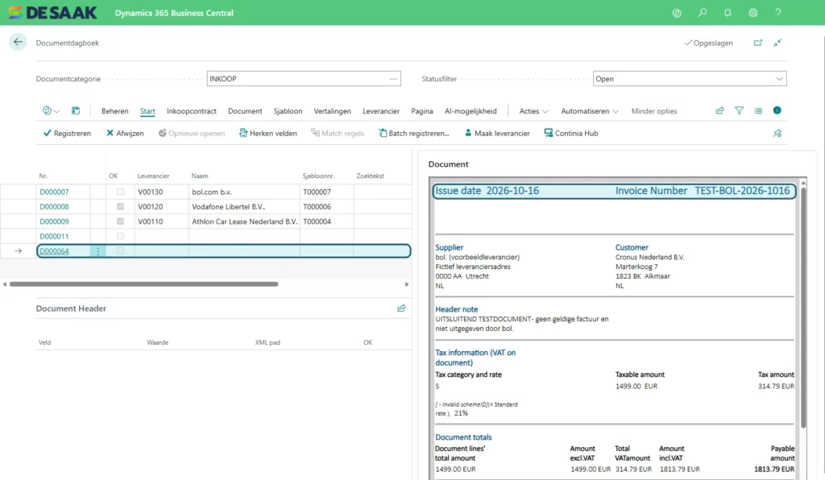The width and height of the screenshot is (825, 480).
Task: Open document D000064 link
Action: click(x=54, y=251)
